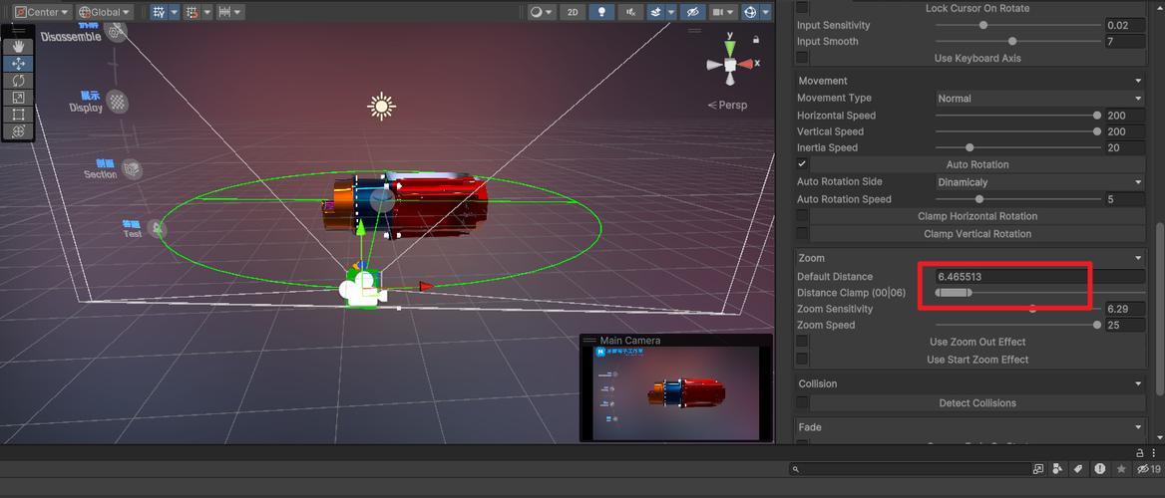Click the Input Sensitivity slider
Image resolution: width=1165 pixels, height=498 pixels.
click(1016, 25)
